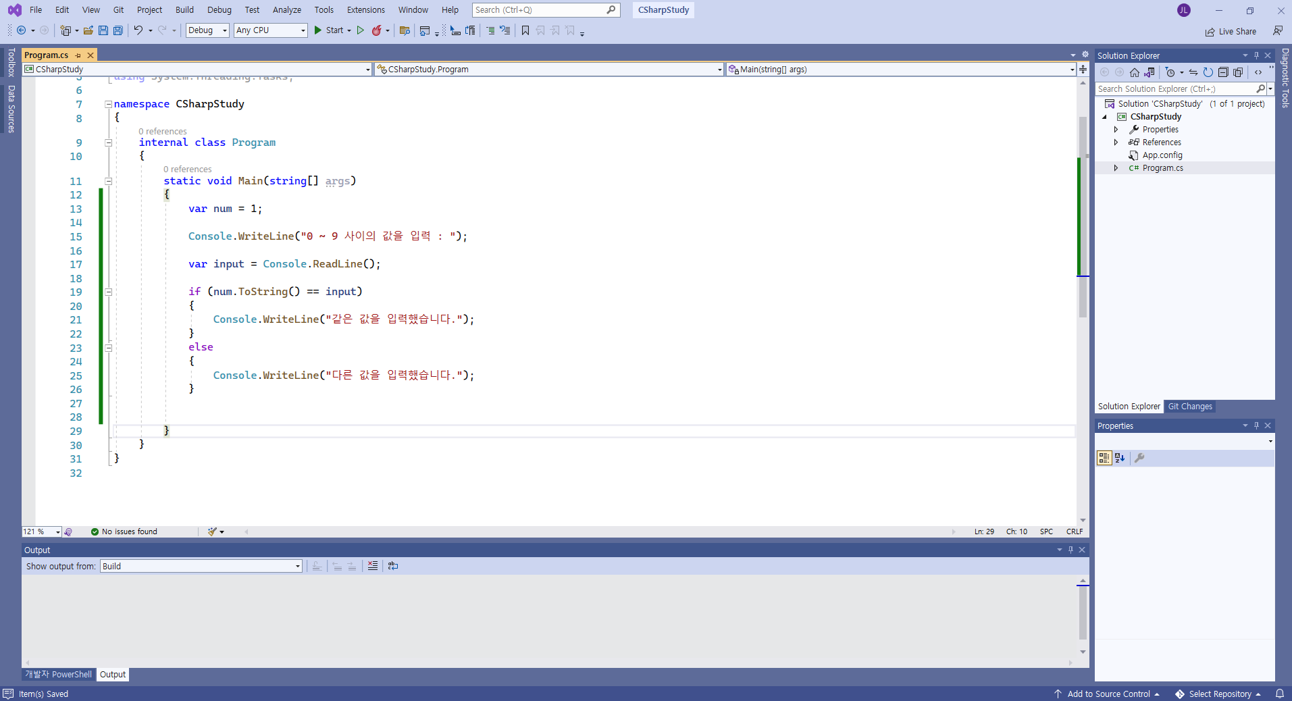Click the Solution Explorer Refresh icon
Viewport: 1292px width, 701px height.
click(x=1208, y=72)
